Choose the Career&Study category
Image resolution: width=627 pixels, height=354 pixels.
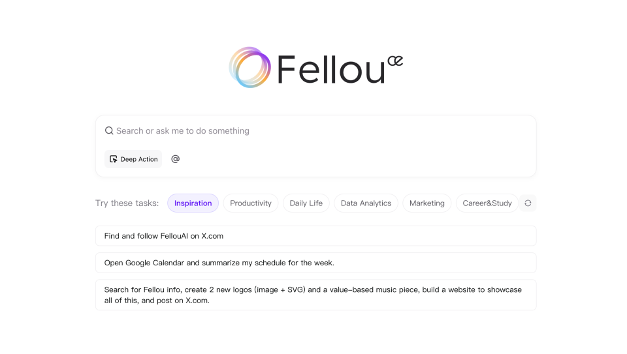[x=487, y=203]
